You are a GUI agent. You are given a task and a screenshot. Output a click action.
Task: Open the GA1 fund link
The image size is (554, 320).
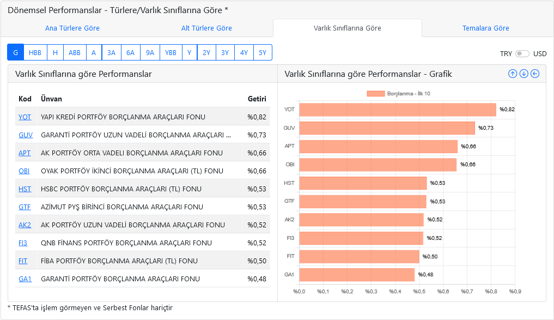25,279
